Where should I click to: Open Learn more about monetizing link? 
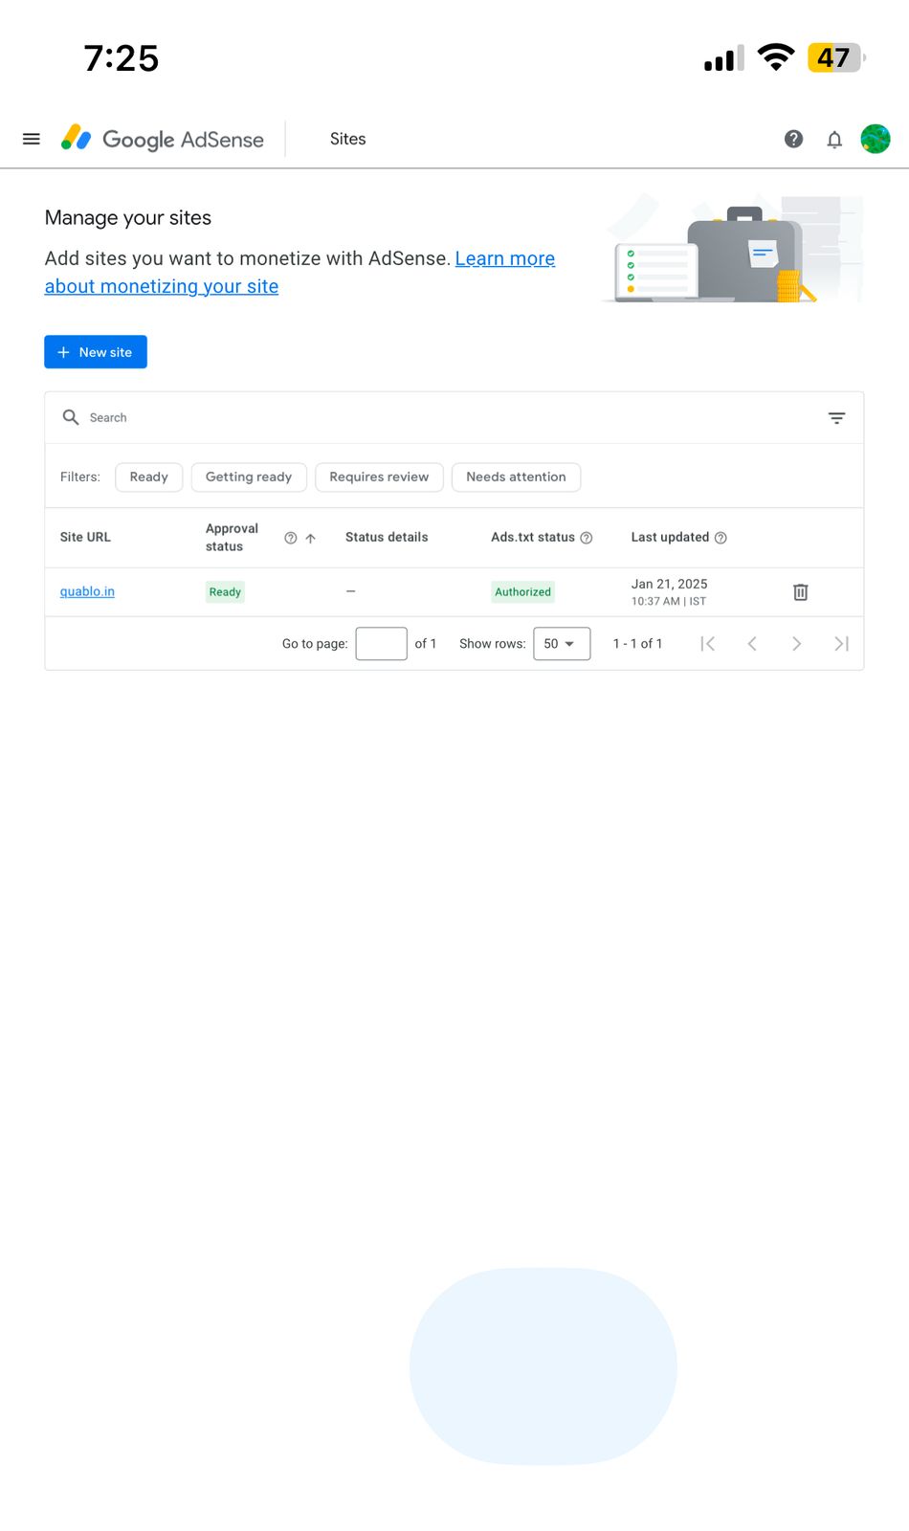point(299,273)
